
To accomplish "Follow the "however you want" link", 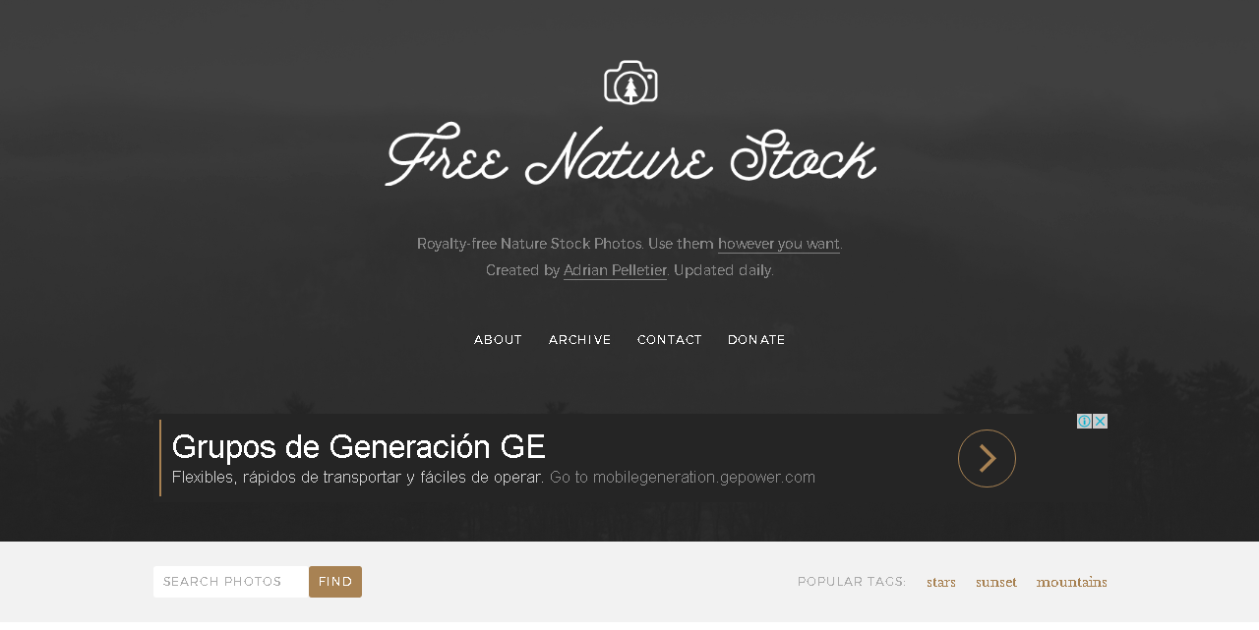I will (779, 244).
